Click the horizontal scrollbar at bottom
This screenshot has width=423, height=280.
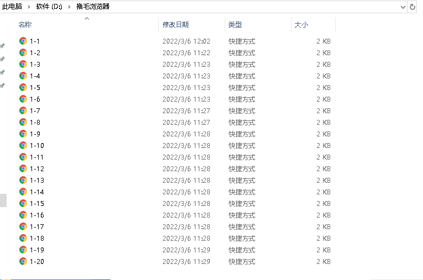point(55,279)
